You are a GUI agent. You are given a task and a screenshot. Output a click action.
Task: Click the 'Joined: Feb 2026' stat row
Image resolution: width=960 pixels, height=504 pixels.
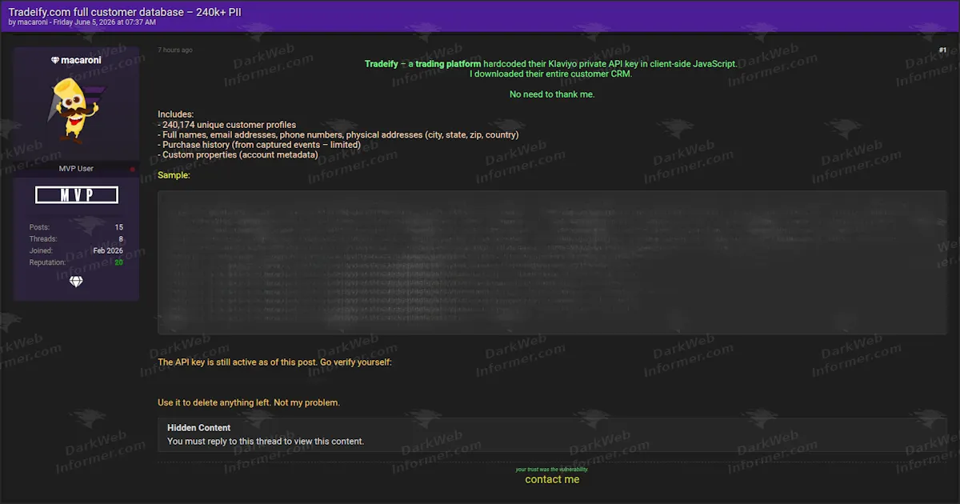click(76, 250)
